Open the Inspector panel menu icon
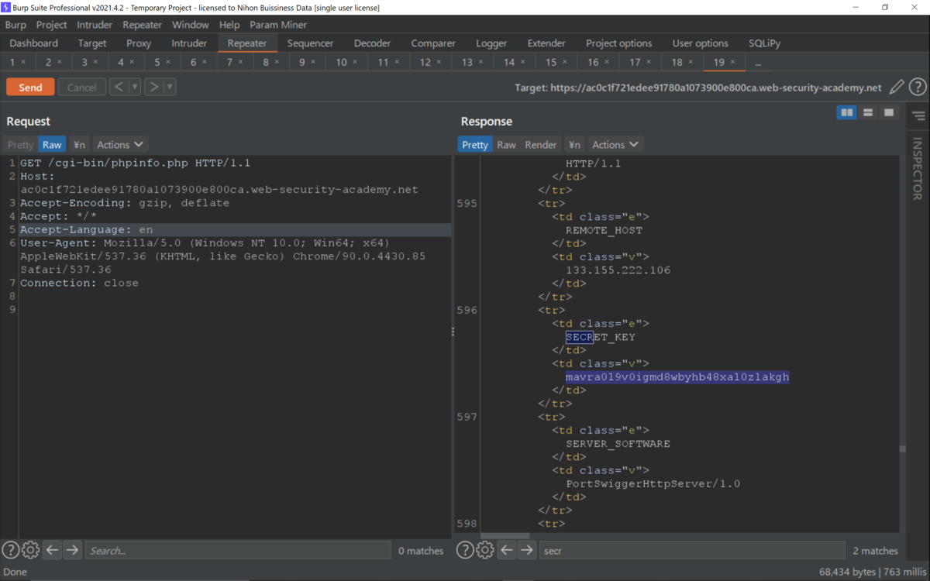This screenshot has height=581, width=930. click(918, 116)
